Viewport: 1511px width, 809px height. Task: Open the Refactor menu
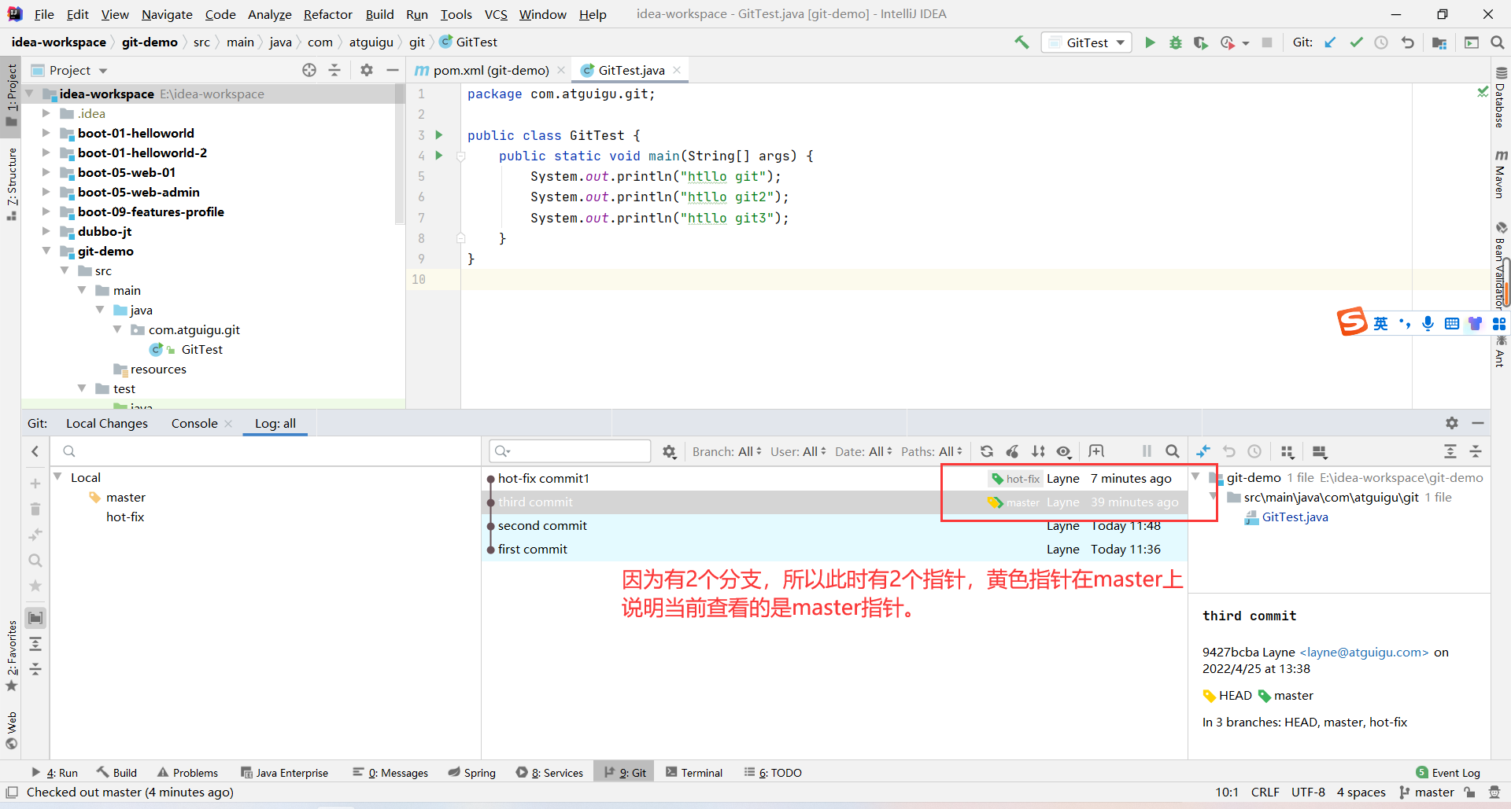coord(328,14)
